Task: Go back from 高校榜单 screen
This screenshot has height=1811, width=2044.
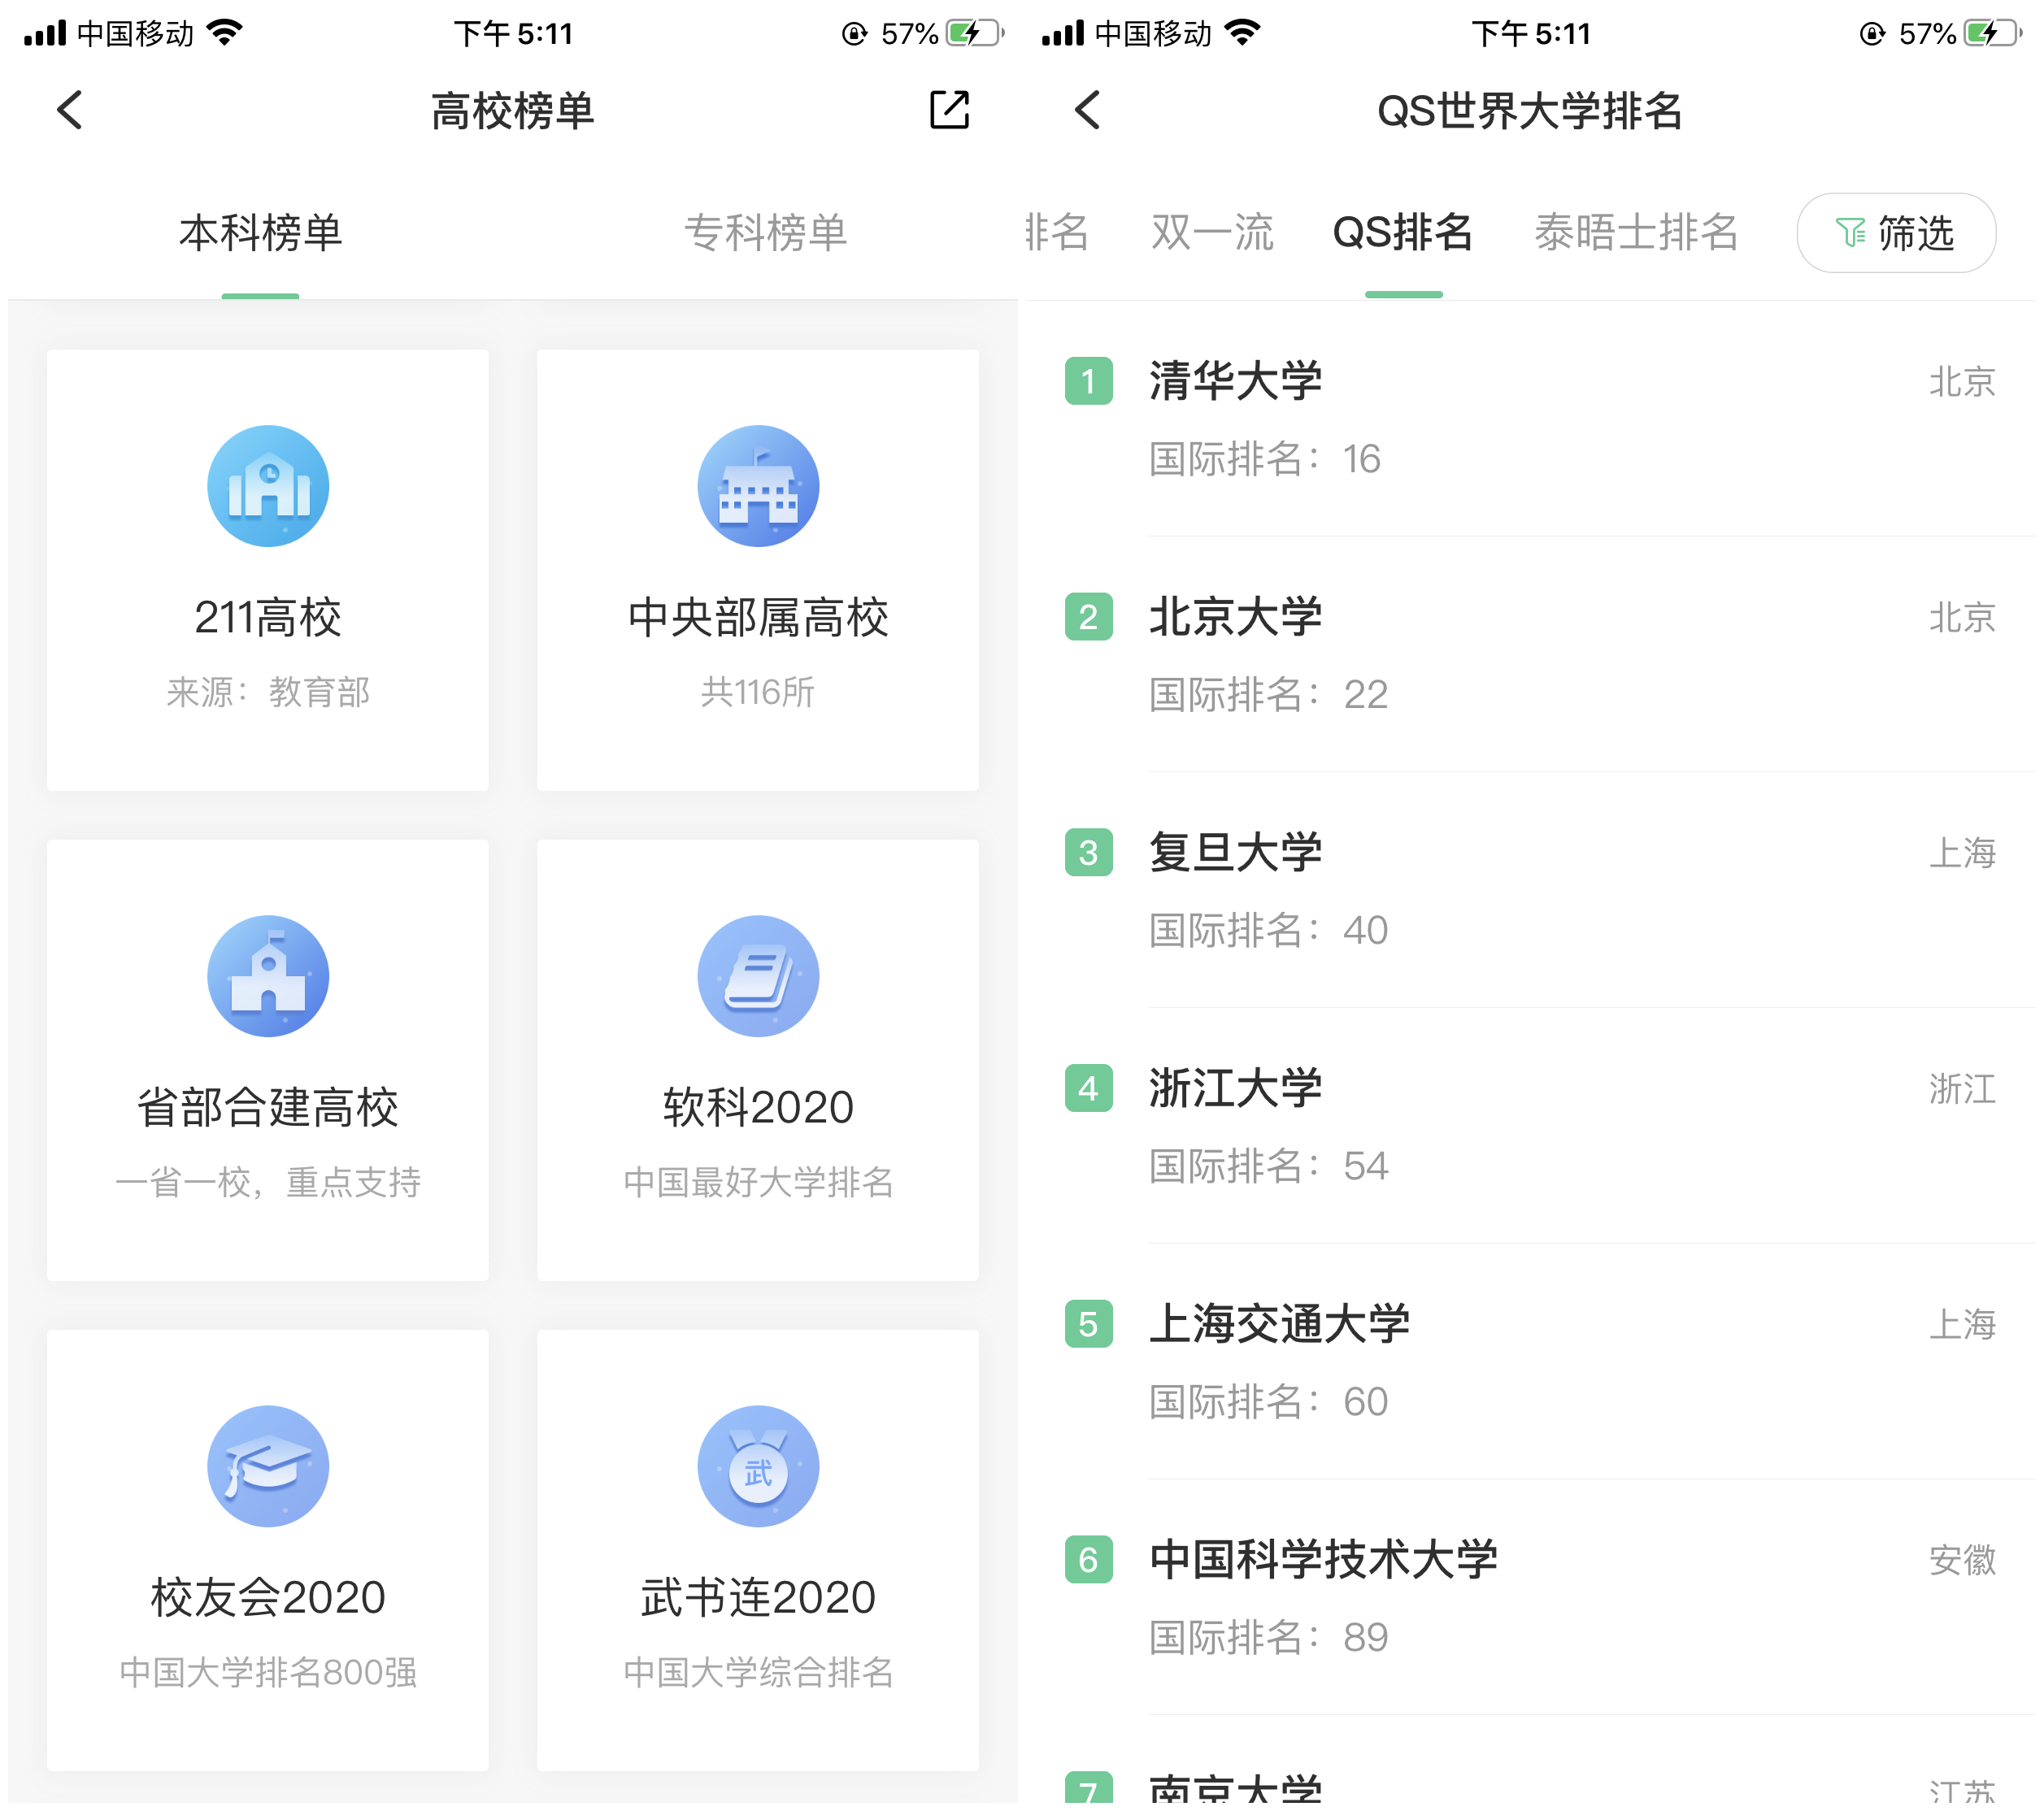Action: pos(70,110)
